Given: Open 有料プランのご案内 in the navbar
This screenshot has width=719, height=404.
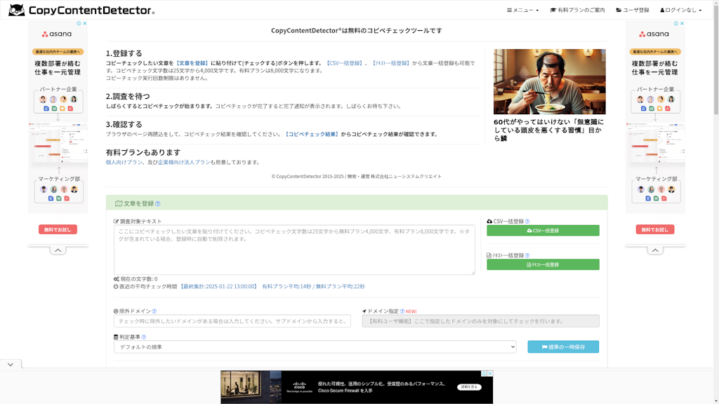Looking at the screenshot, I should 577,10.
